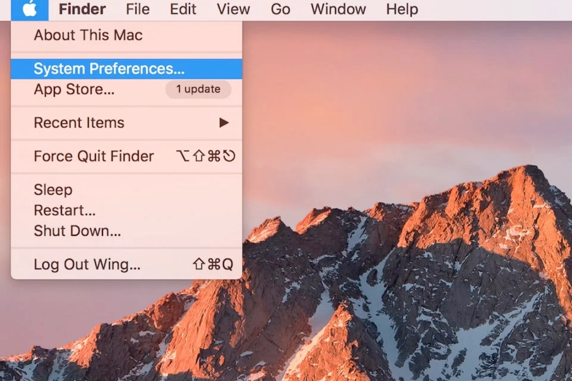Open the Finder menu

pos(82,10)
